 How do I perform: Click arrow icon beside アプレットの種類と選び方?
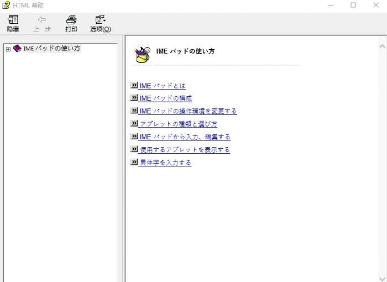[x=134, y=123]
